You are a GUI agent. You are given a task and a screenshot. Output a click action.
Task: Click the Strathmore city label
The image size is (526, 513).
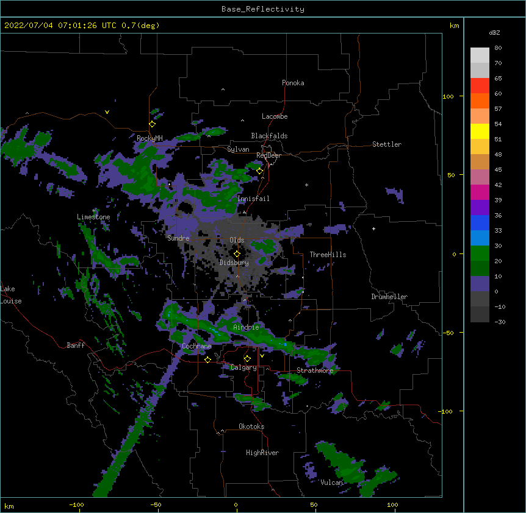pyautogui.click(x=315, y=370)
